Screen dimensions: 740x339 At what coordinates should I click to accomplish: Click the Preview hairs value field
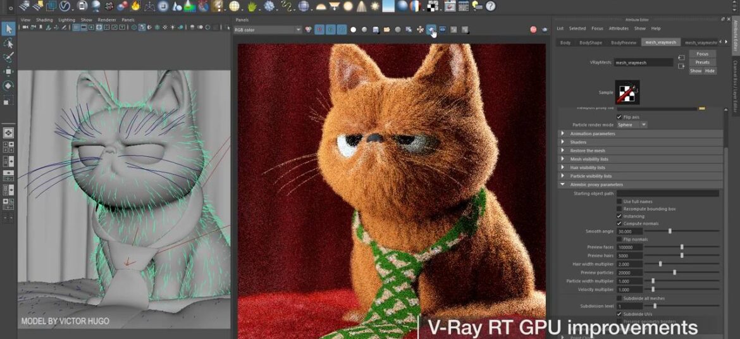coord(629,256)
